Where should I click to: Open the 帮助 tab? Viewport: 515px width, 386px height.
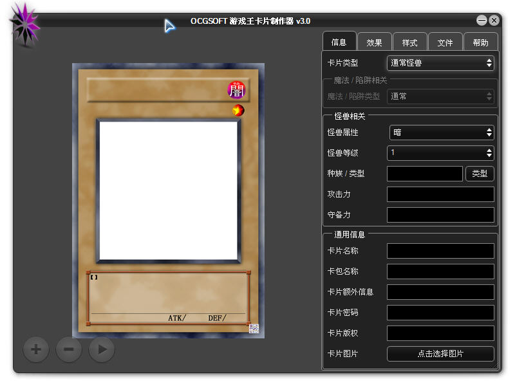(x=480, y=42)
